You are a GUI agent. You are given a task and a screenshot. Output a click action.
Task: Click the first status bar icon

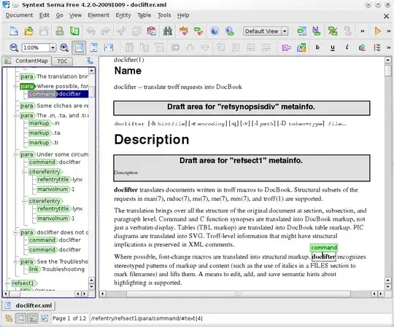[x=9, y=318]
